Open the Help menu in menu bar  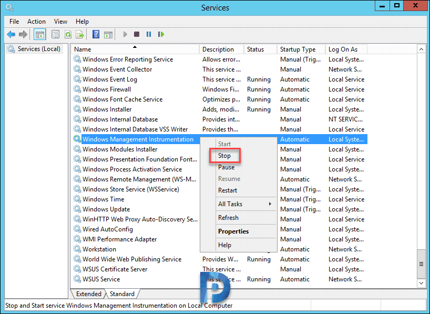(x=83, y=22)
